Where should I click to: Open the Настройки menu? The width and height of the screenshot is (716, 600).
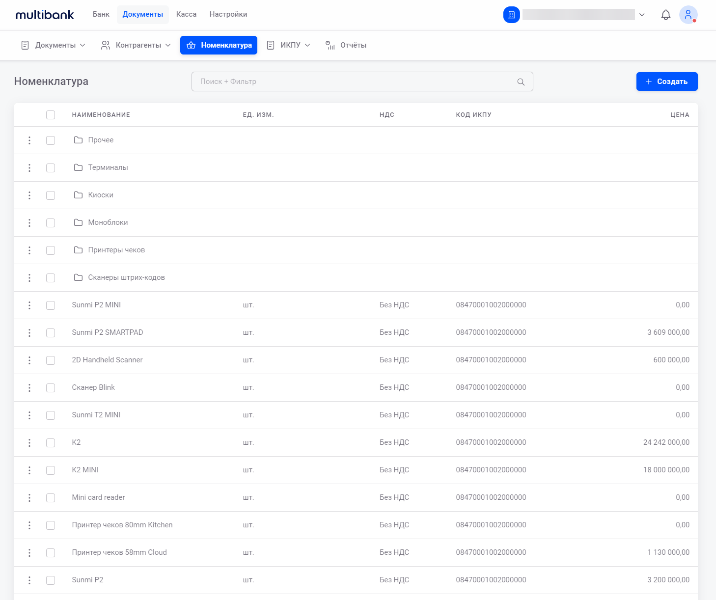tap(228, 14)
